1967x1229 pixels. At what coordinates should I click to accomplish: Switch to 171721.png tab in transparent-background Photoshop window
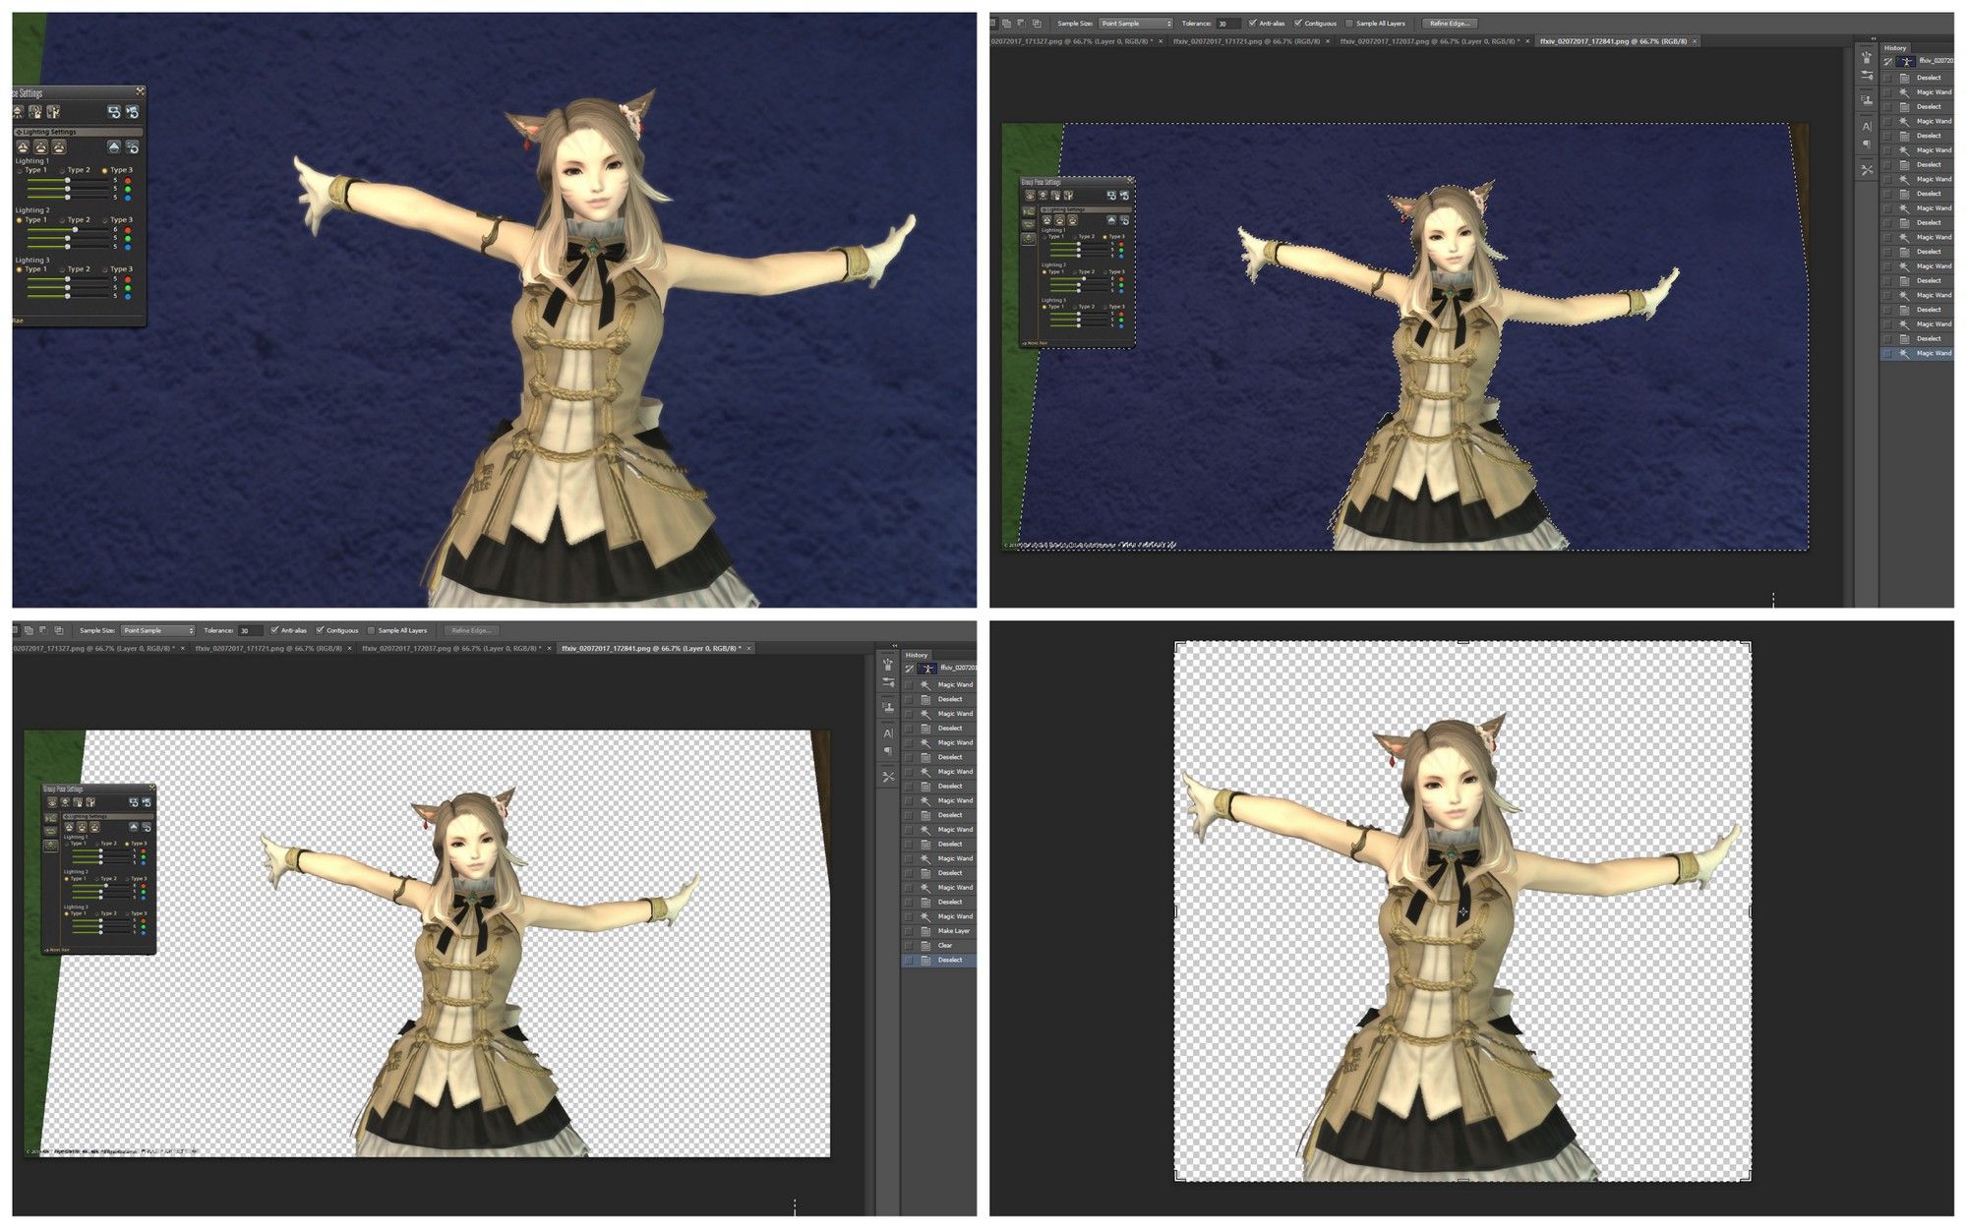pyautogui.click(x=273, y=648)
